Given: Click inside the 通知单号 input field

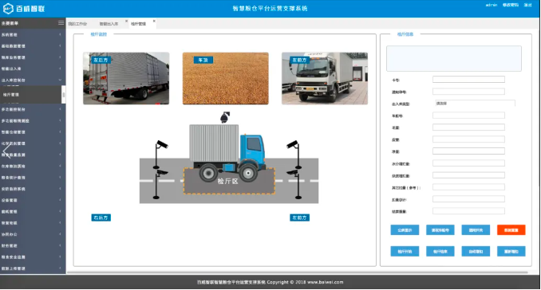Looking at the screenshot, I should (468, 92).
